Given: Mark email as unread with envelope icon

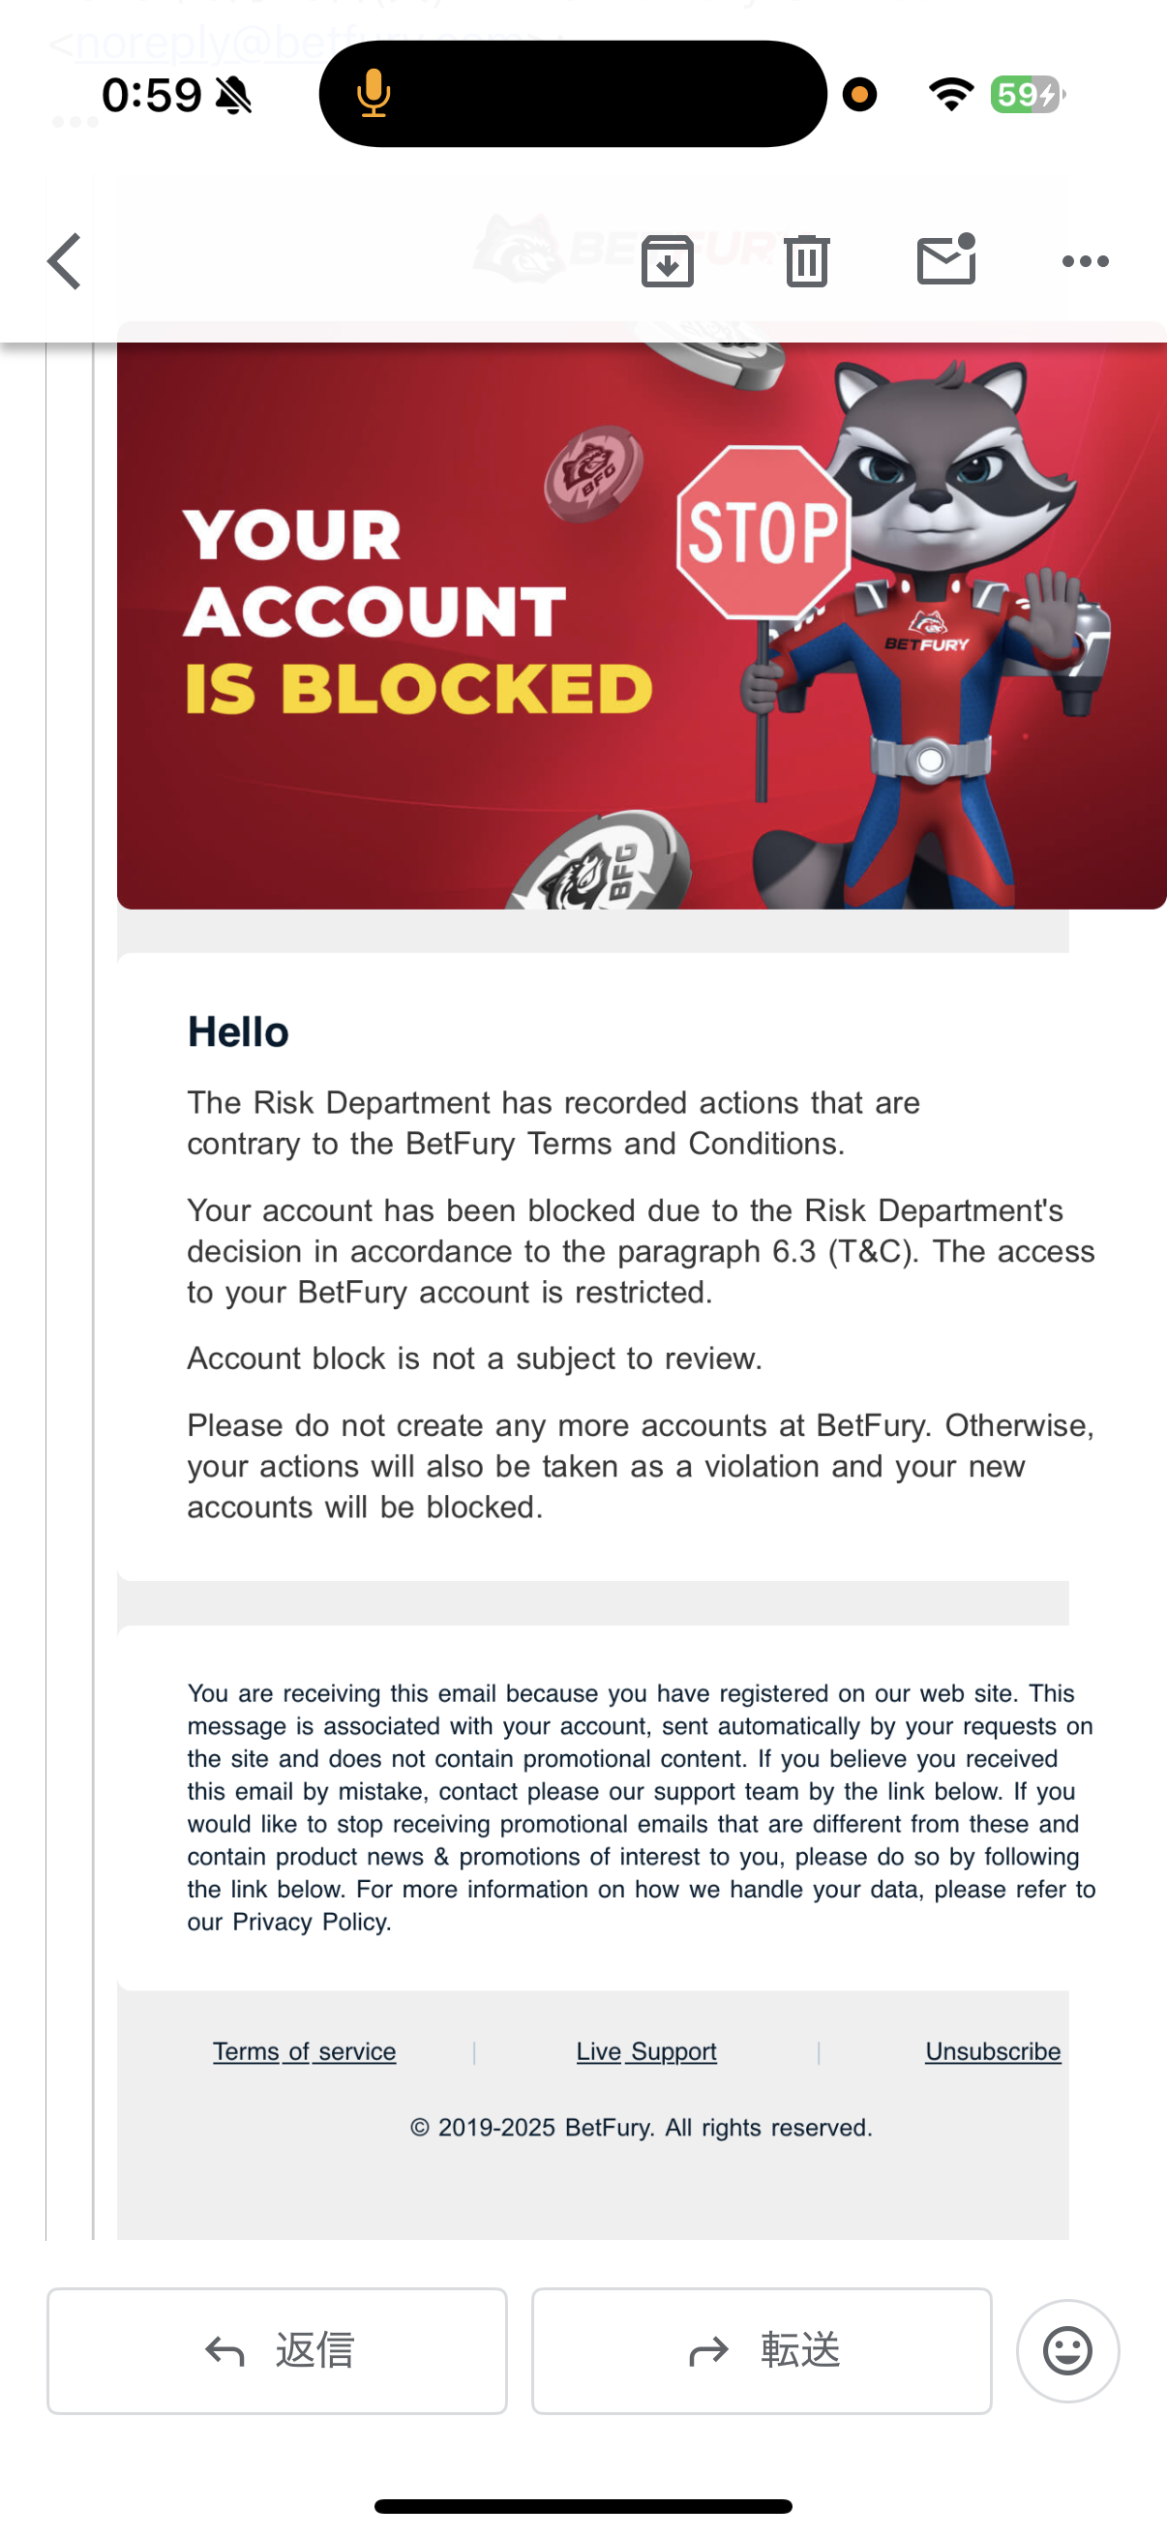Looking at the screenshot, I should click(x=945, y=260).
